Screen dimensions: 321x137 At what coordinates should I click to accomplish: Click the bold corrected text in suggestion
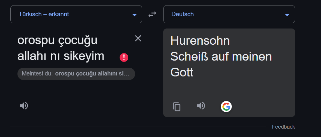(92, 74)
